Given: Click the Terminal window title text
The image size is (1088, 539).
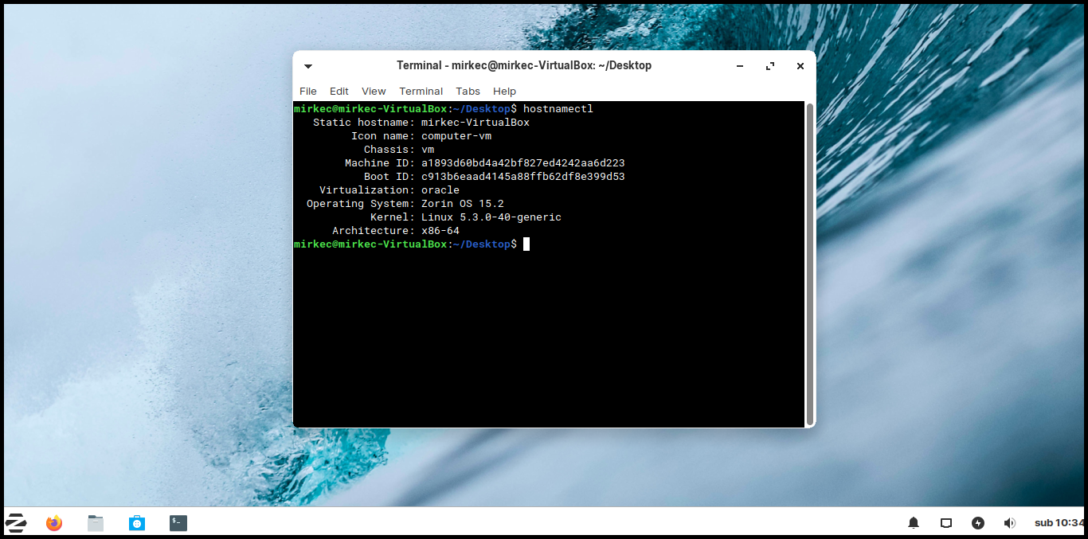Looking at the screenshot, I should (524, 65).
